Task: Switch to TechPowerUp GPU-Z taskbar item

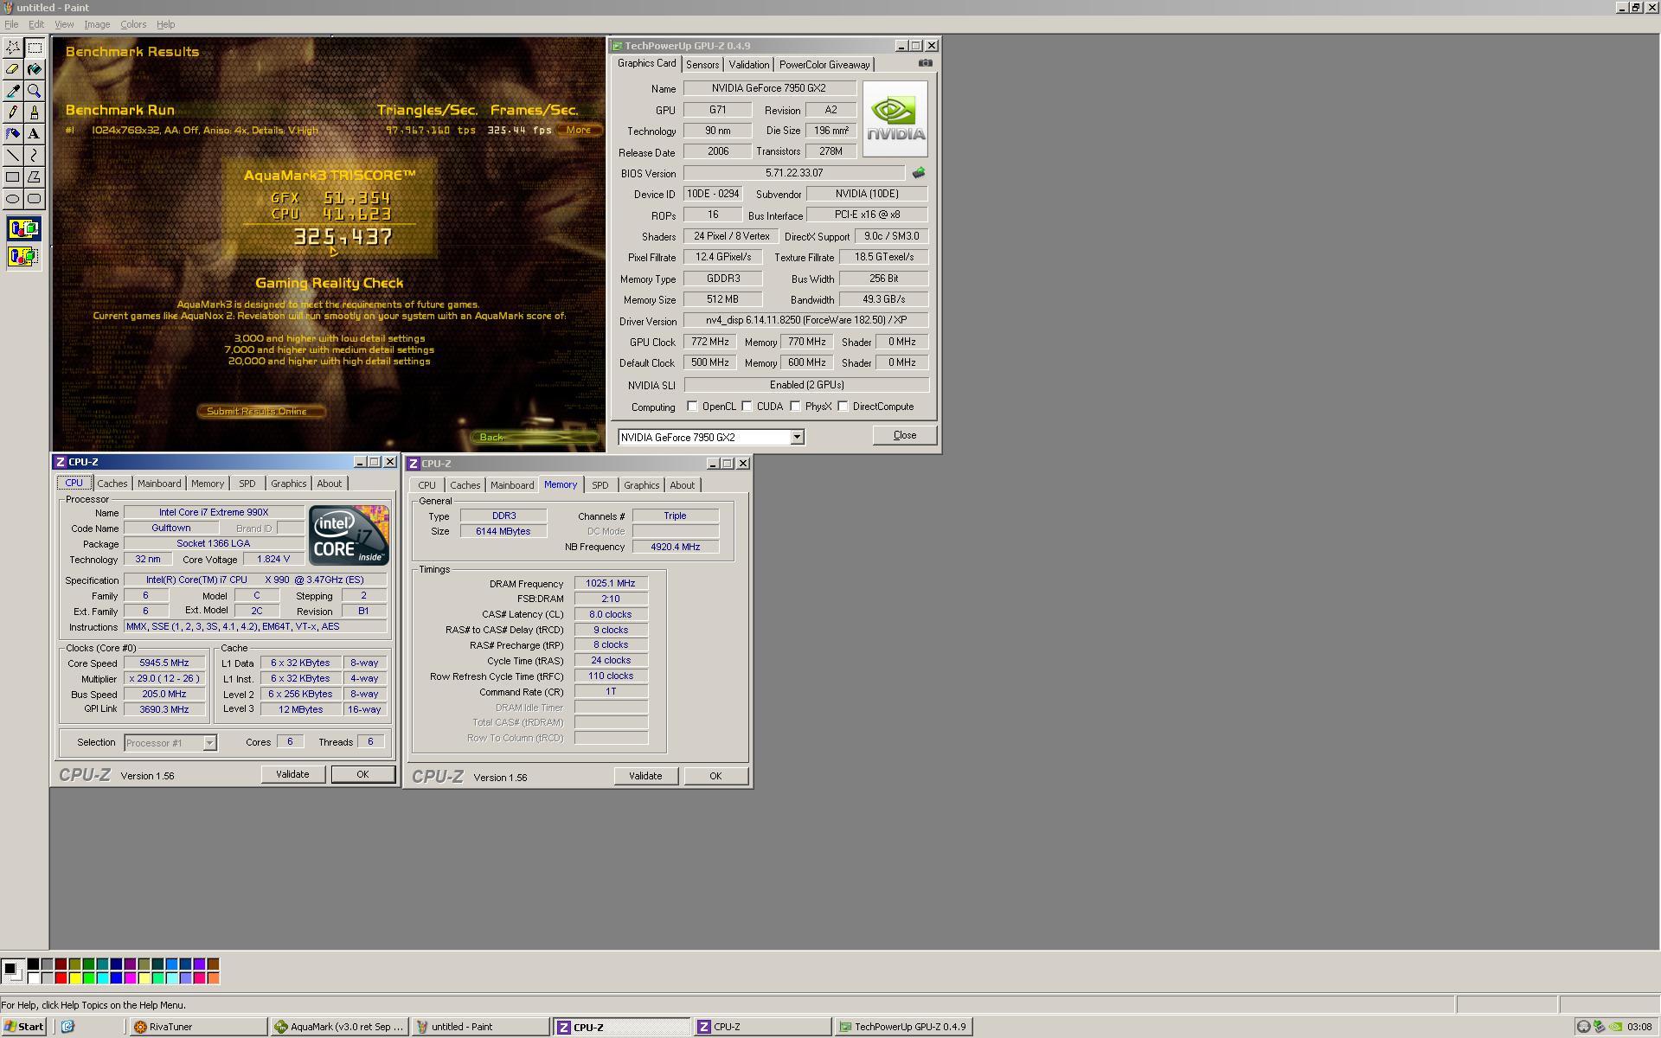Action: pyautogui.click(x=904, y=1027)
